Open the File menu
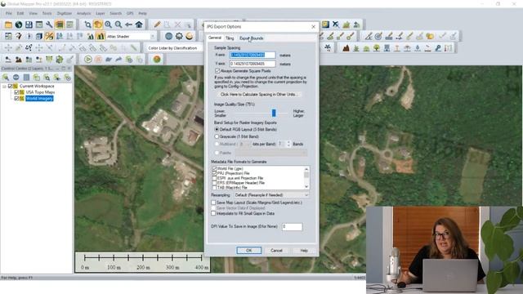Screen dimensions: 523x294 tap(9, 13)
